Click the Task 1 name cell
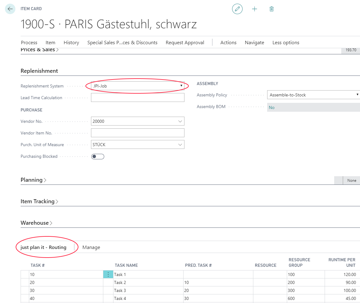360x303 pixels. (148, 274)
